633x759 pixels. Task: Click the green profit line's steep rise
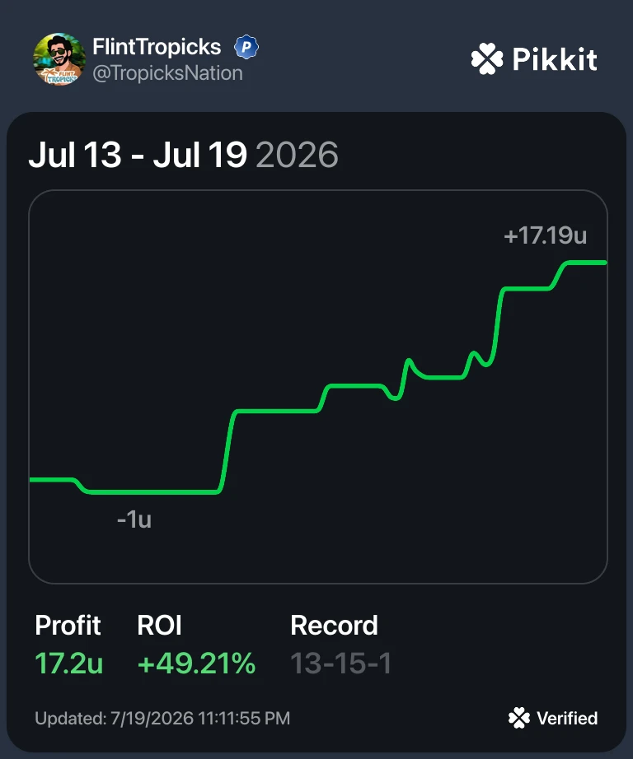227,451
